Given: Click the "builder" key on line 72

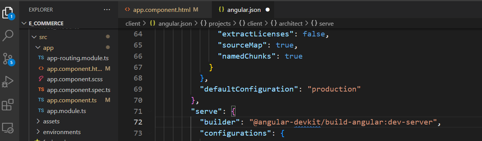Looking at the screenshot, I should click(220, 122).
